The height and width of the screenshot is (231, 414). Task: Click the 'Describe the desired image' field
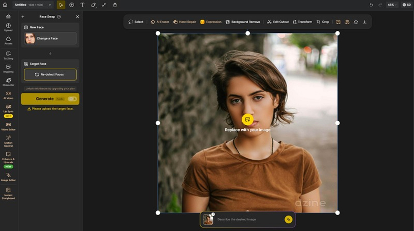click(248, 219)
